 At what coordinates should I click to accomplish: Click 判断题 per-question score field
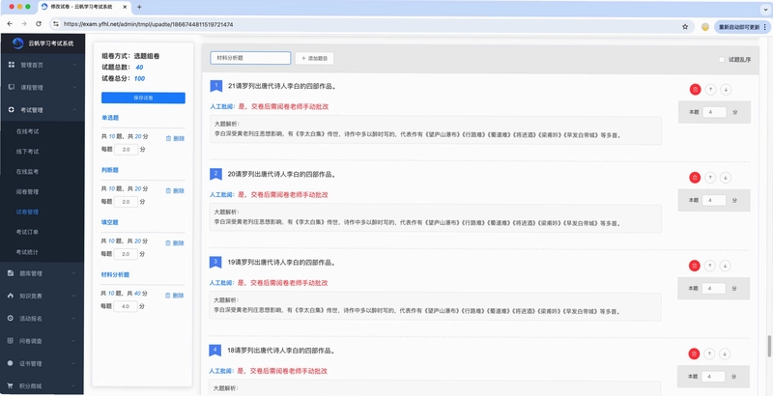[x=127, y=202]
